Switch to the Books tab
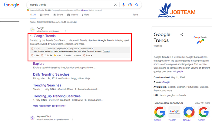 [x=58, y=15]
